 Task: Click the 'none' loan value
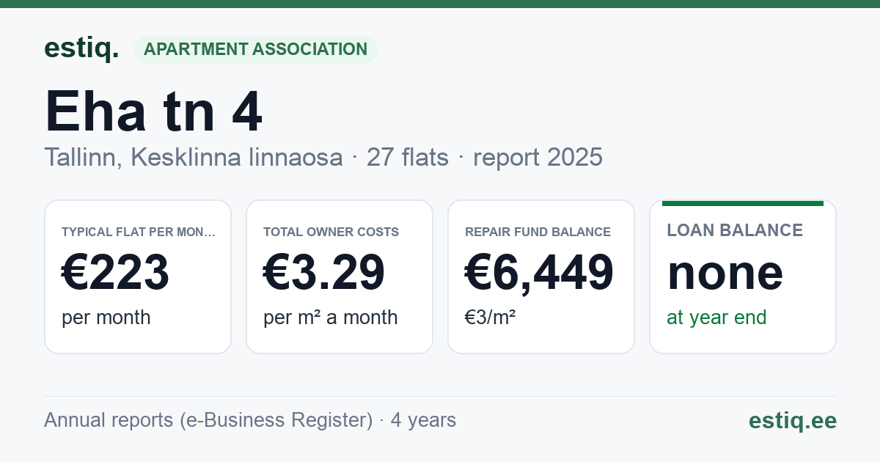click(x=725, y=273)
